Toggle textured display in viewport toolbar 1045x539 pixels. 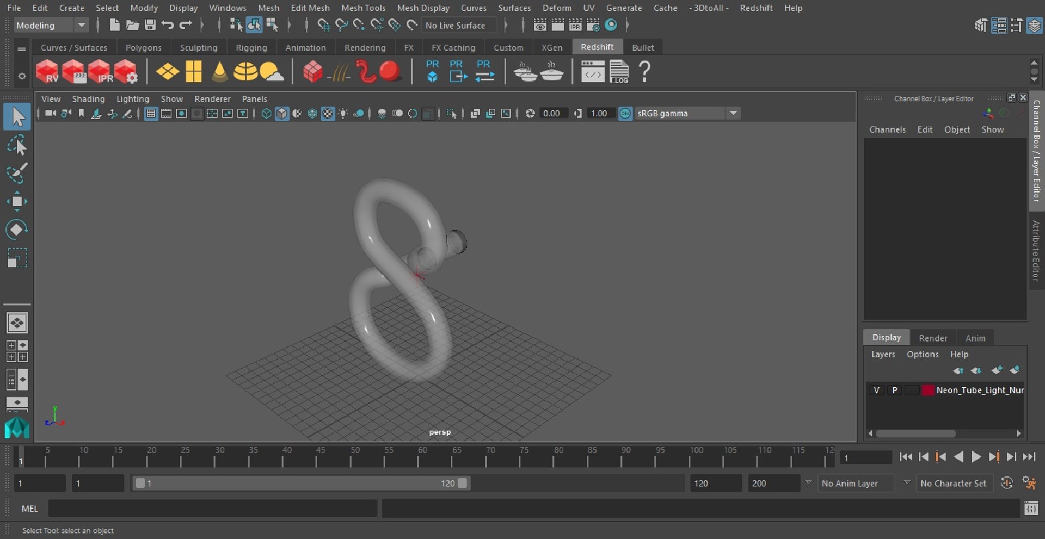[x=328, y=114]
